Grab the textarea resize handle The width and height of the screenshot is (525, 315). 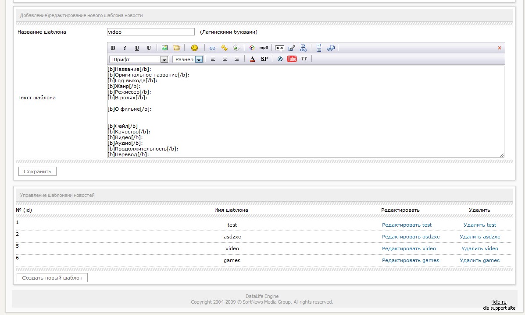pos(502,155)
